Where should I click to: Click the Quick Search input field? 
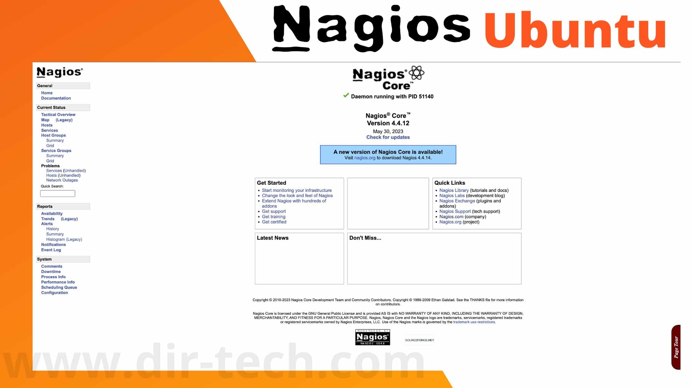[57, 193]
